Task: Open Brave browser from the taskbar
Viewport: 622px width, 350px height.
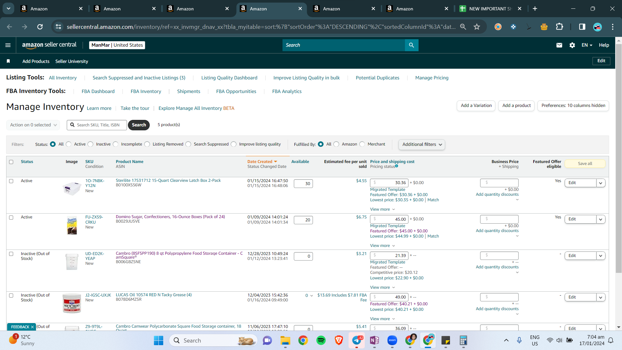Action: point(339,340)
